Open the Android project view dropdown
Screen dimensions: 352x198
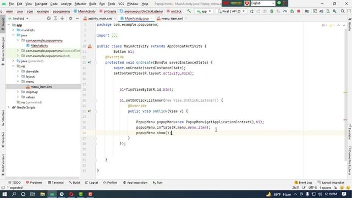[x=19, y=18]
